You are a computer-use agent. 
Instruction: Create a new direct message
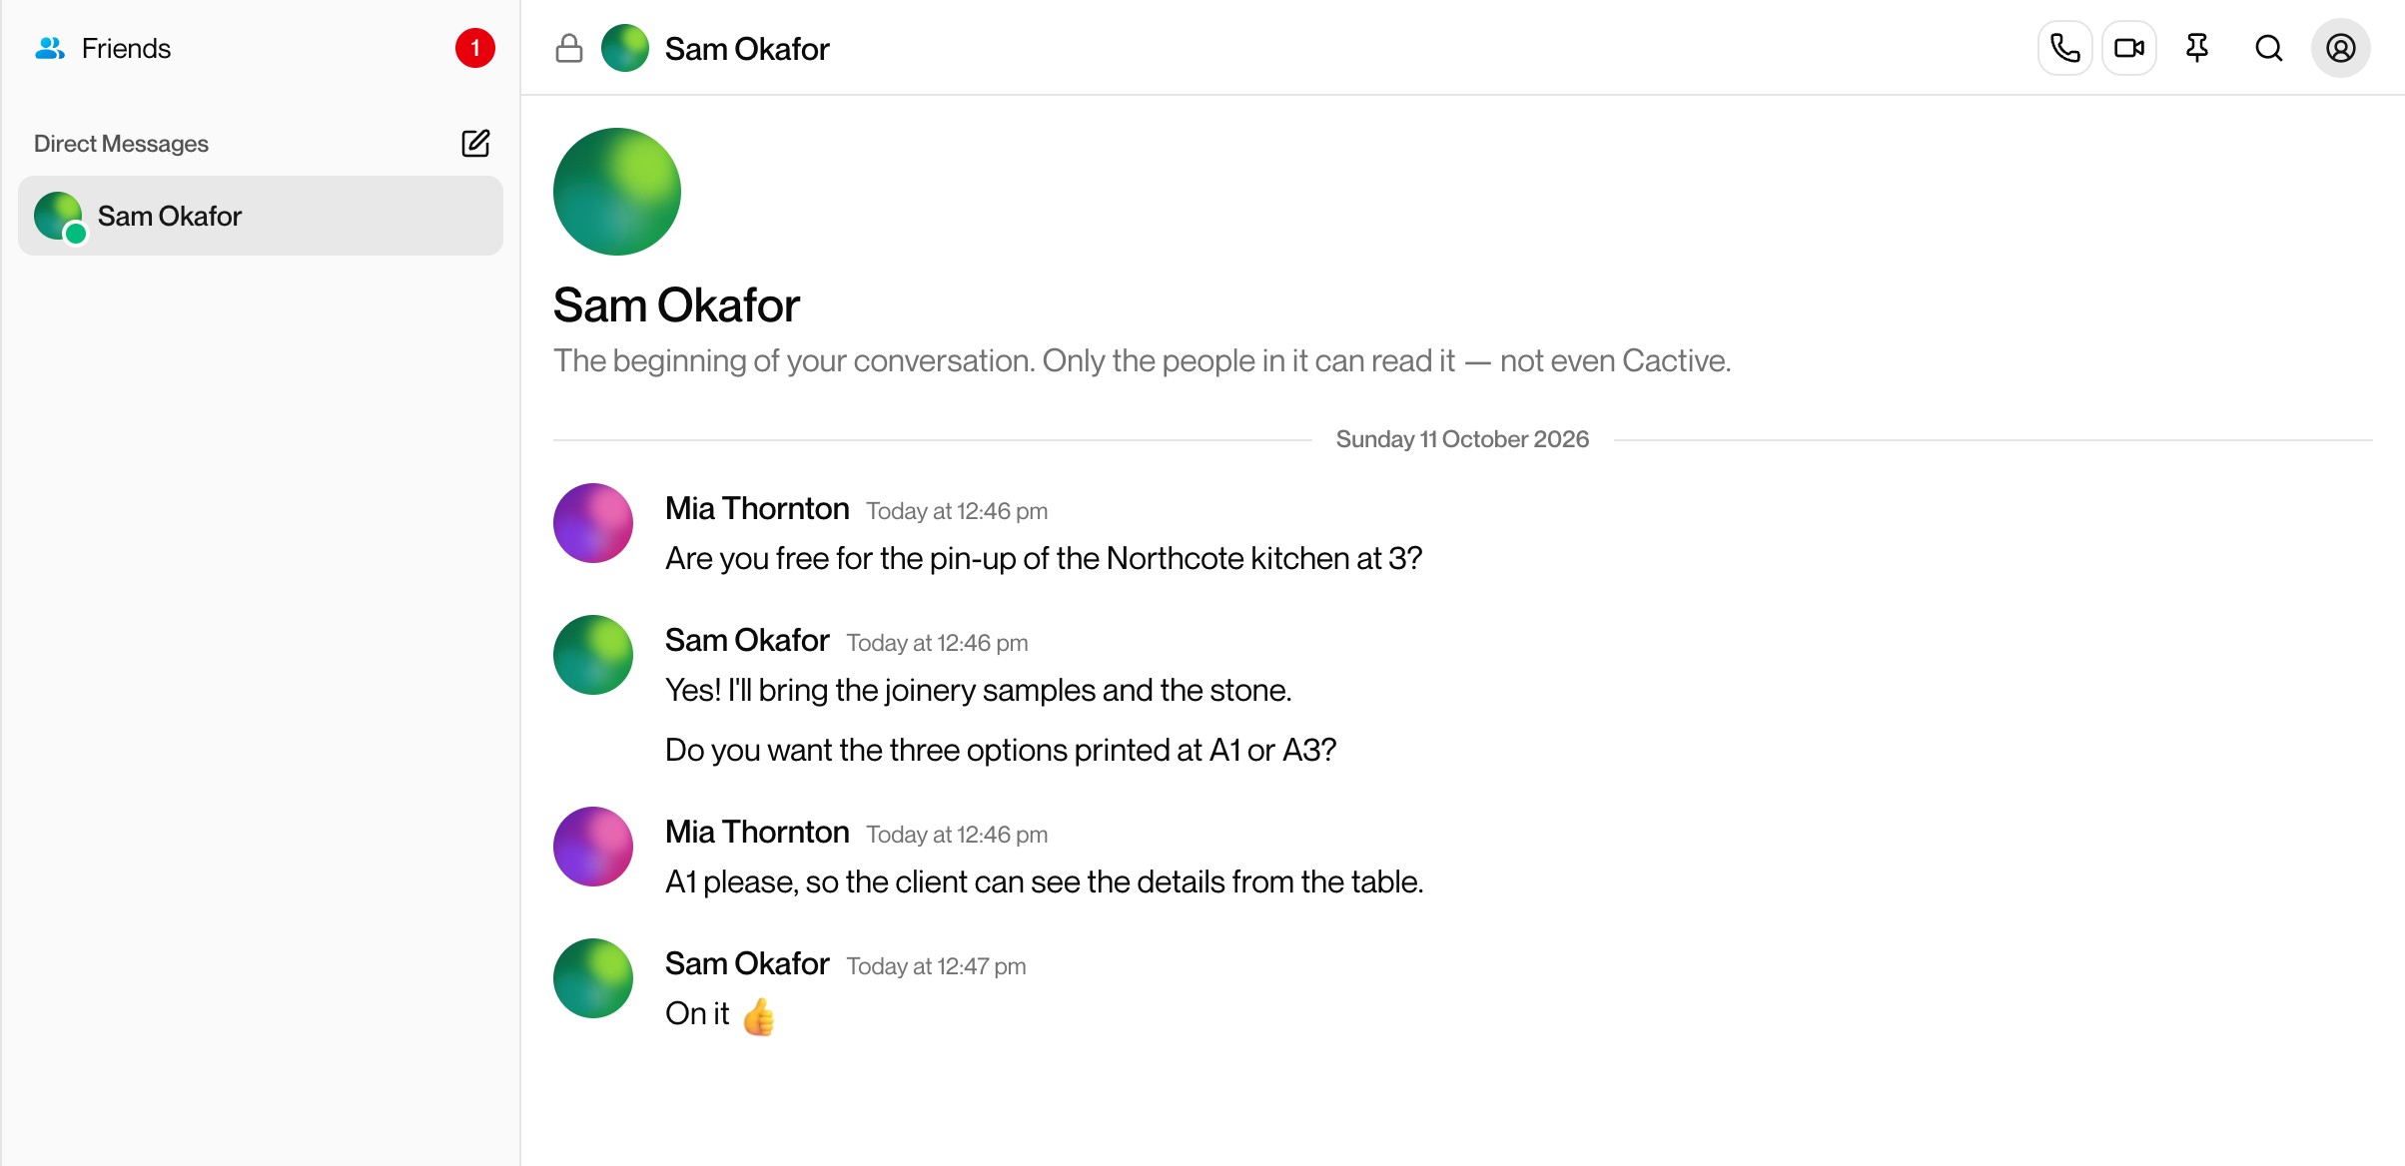click(x=475, y=144)
